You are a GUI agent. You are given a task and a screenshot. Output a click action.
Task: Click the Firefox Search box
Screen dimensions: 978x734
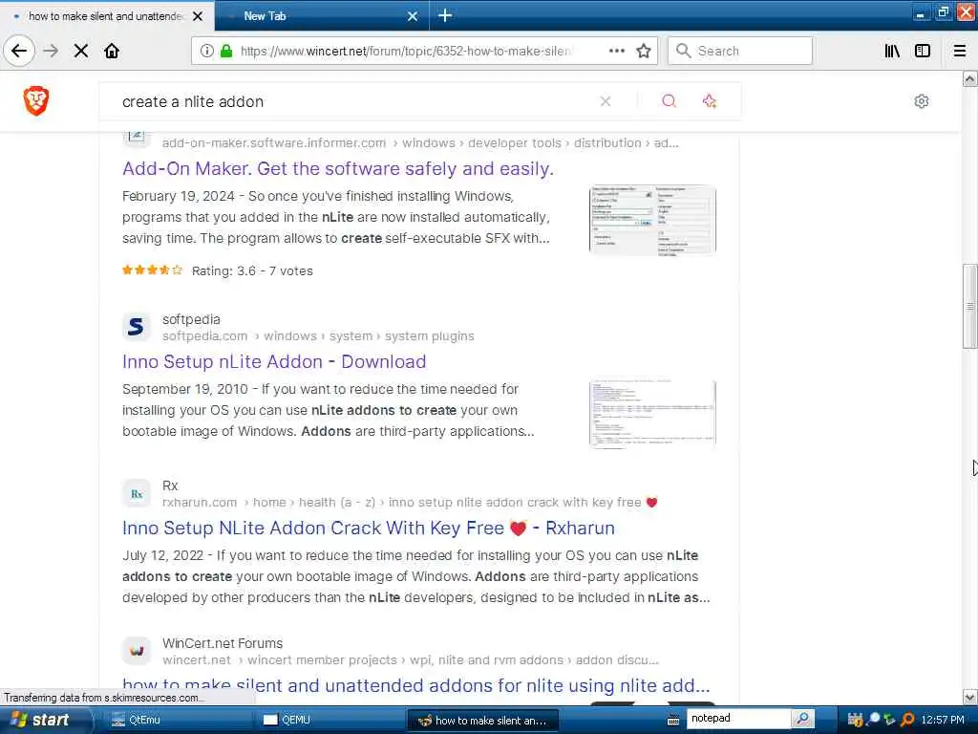tap(740, 51)
